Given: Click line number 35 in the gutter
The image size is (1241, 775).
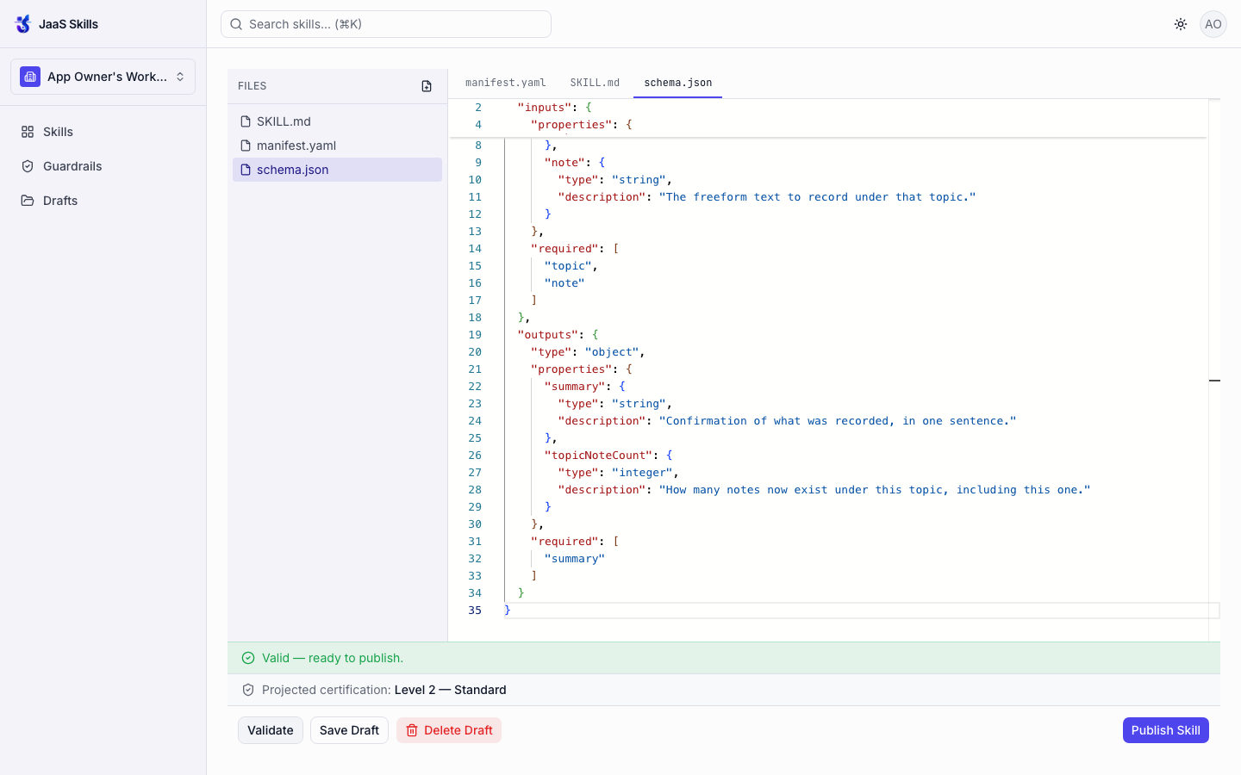Looking at the screenshot, I should pos(475,611).
